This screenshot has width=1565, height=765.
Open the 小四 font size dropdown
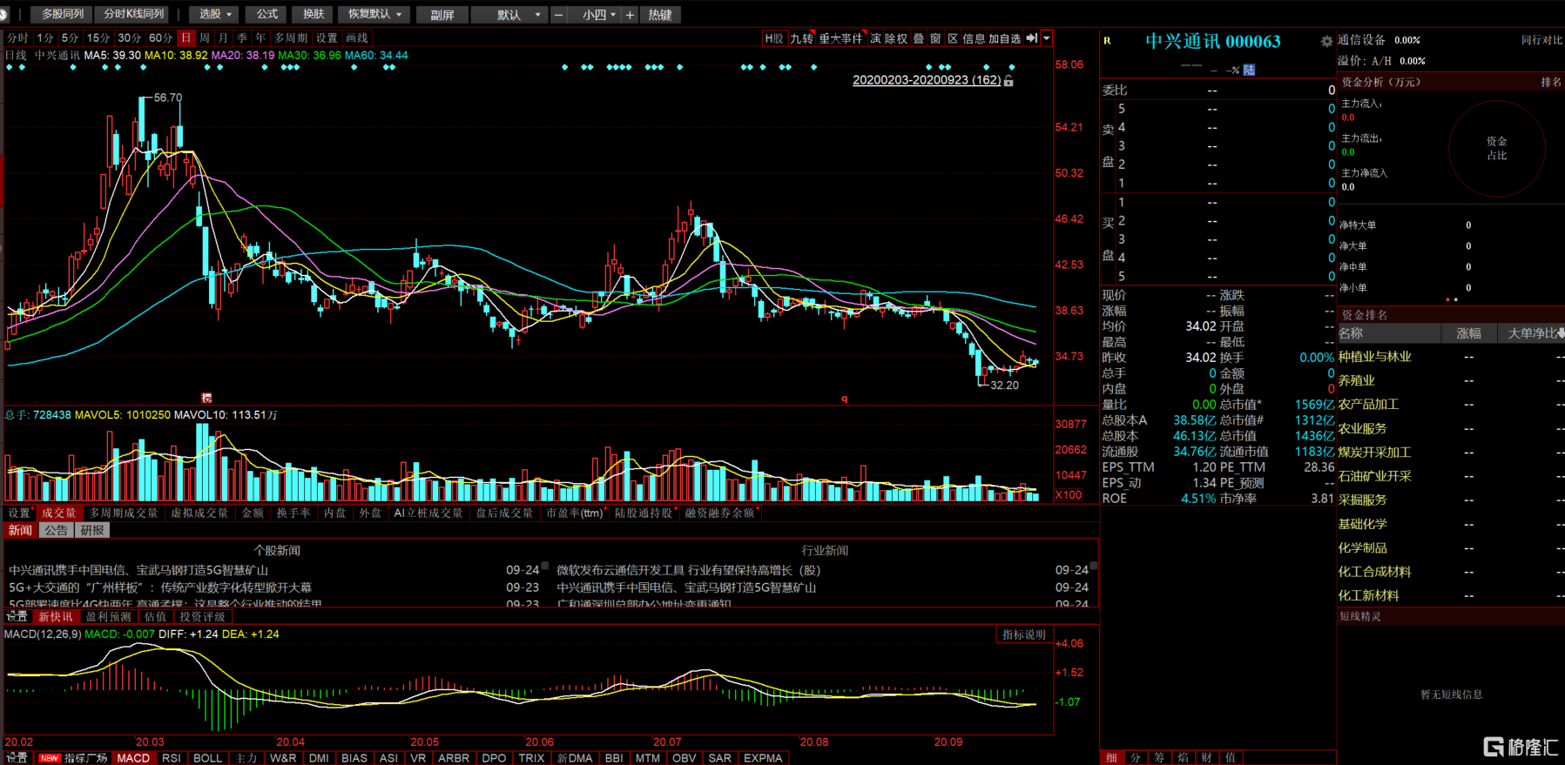598,15
